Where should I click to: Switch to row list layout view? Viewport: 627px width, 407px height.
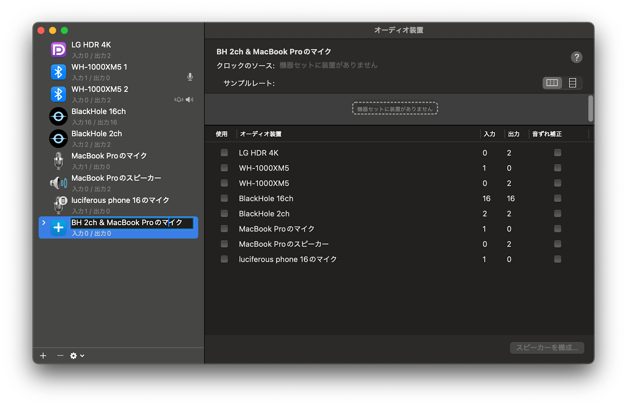click(x=572, y=83)
